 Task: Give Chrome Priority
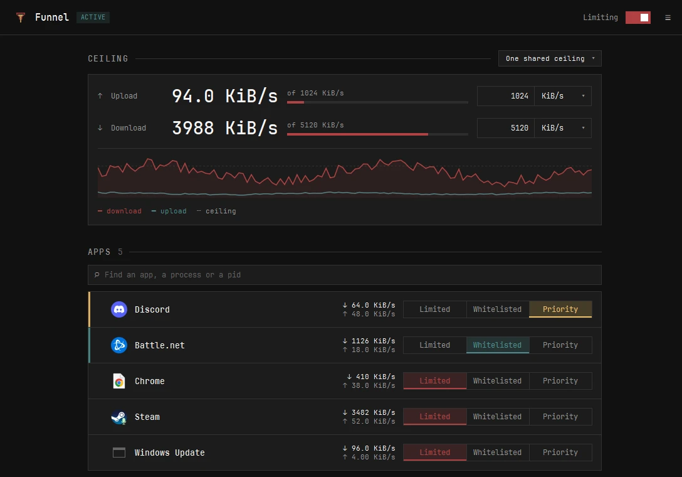pos(560,381)
